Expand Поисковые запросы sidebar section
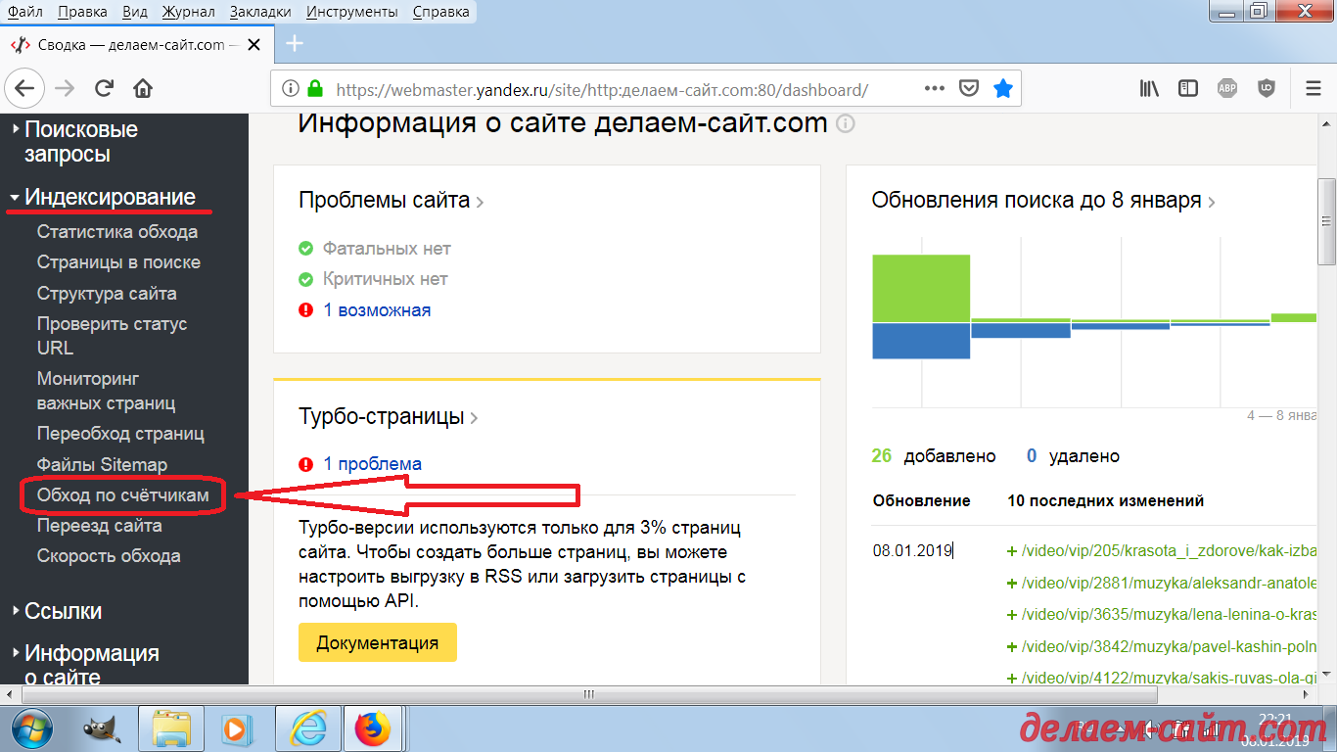Screen dimensions: 1337x752 point(80,142)
